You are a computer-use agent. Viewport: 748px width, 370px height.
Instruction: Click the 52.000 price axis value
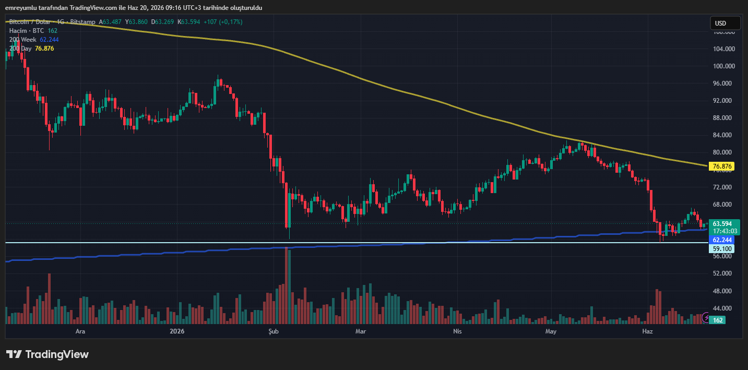(723, 273)
